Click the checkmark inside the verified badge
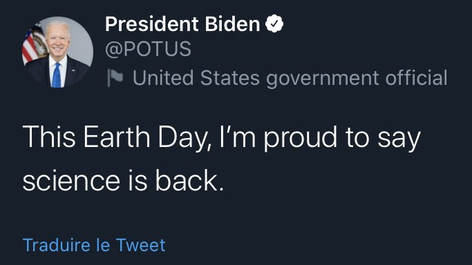Image resolution: width=472 pixels, height=265 pixels. click(x=274, y=23)
